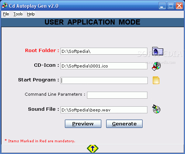This screenshot has width=185, height=154.
Task: Click the 'Items Marked in Red are mandatory' note
Action: coord(40,141)
